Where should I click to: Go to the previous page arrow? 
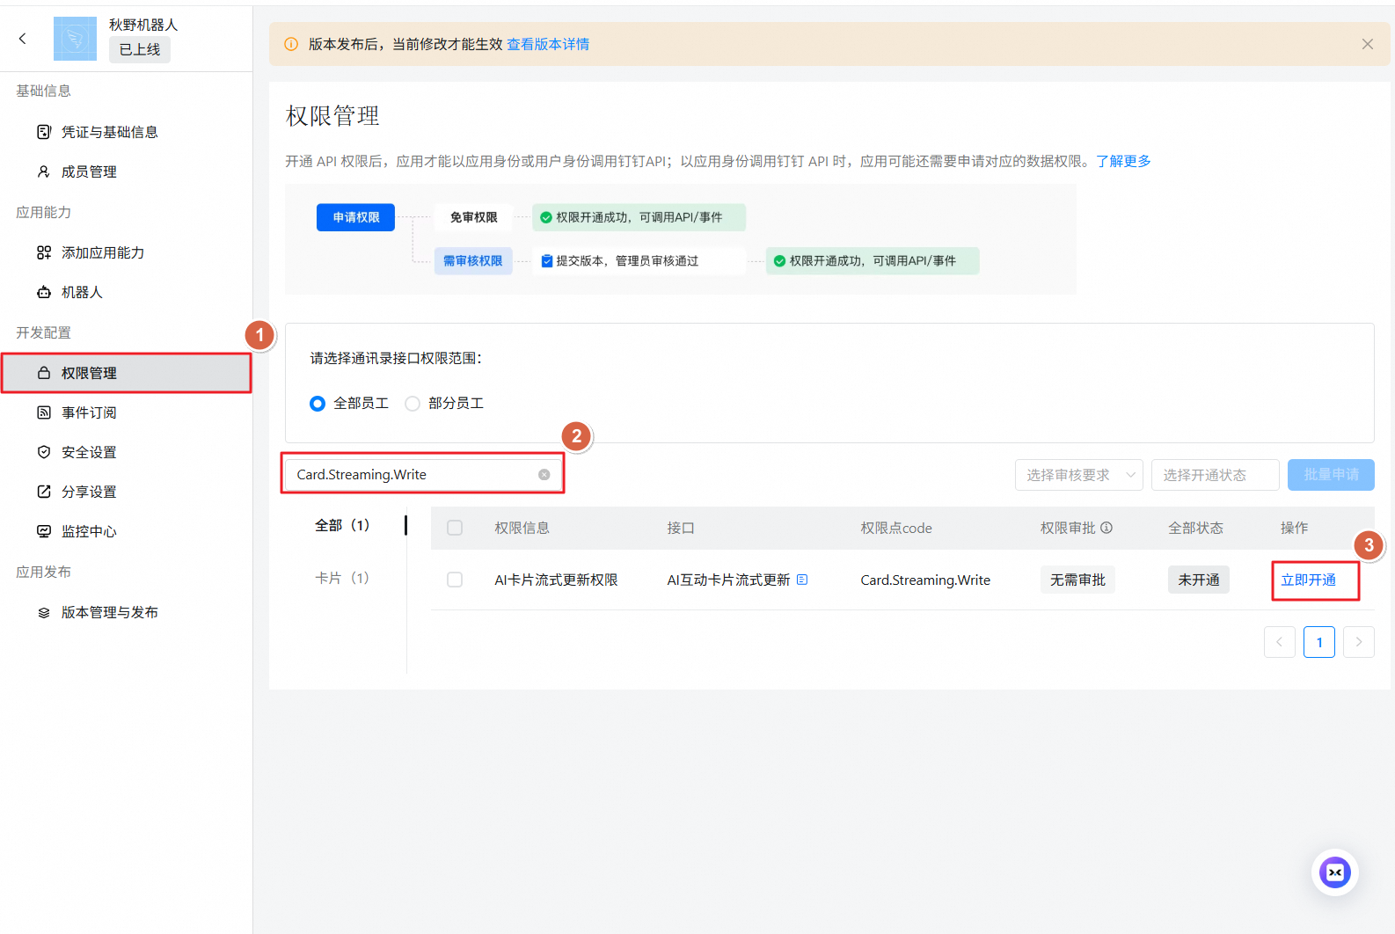1280,642
